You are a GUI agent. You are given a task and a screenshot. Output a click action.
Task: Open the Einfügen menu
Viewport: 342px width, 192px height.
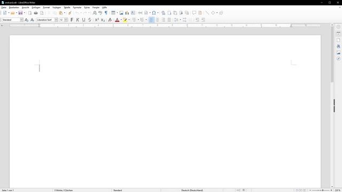[x=36, y=7]
